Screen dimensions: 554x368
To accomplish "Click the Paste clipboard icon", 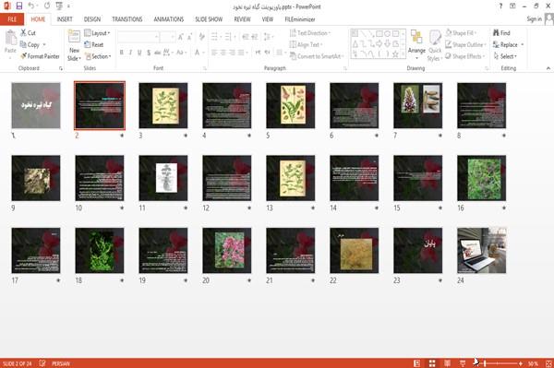I will click(x=10, y=38).
